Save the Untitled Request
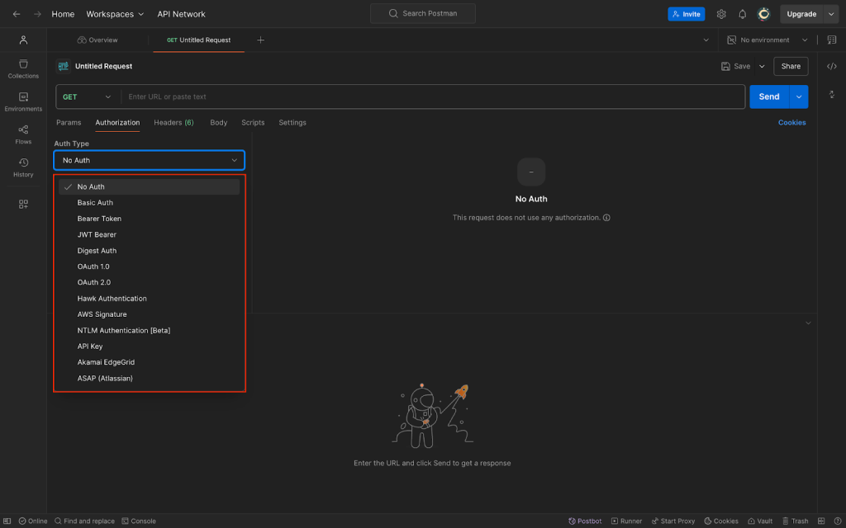This screenshot has width=846, height=528. click(736, 66)
